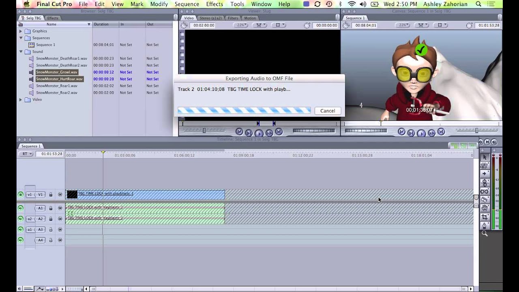Mute the A4 audio track

point(20,240)
